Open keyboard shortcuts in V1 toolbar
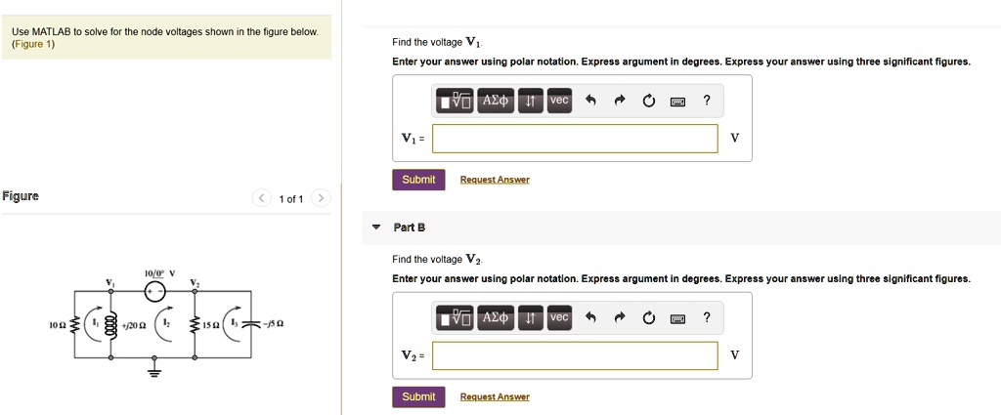 pos(676,101)
